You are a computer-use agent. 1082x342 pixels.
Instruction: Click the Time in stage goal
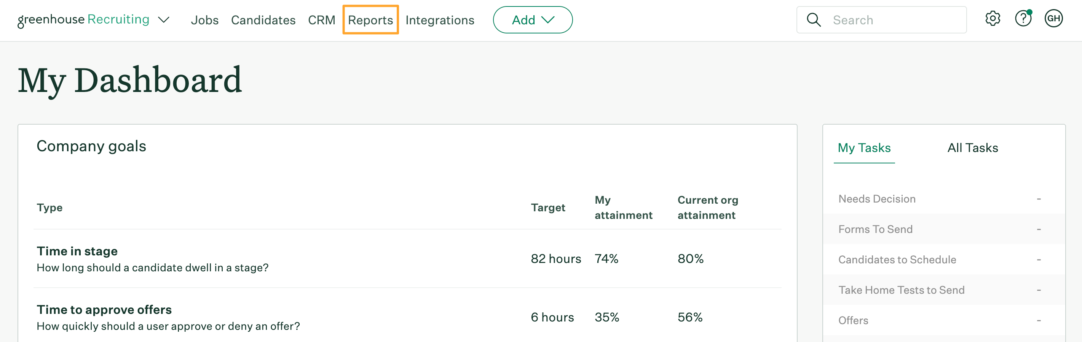77,251
